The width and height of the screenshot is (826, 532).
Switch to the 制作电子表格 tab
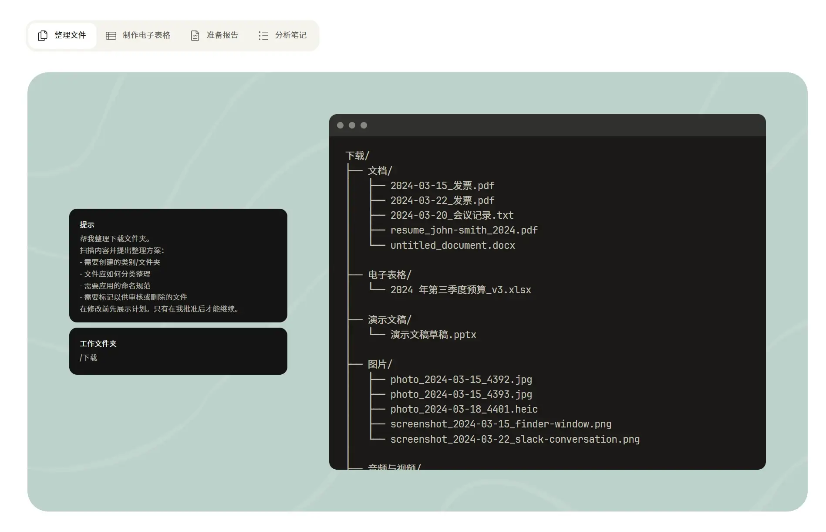[x=138, y=36]
